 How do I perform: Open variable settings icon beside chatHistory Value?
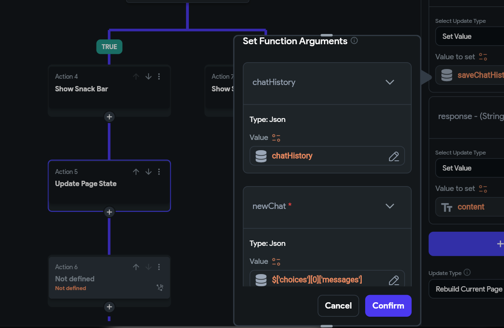[276, 138]
